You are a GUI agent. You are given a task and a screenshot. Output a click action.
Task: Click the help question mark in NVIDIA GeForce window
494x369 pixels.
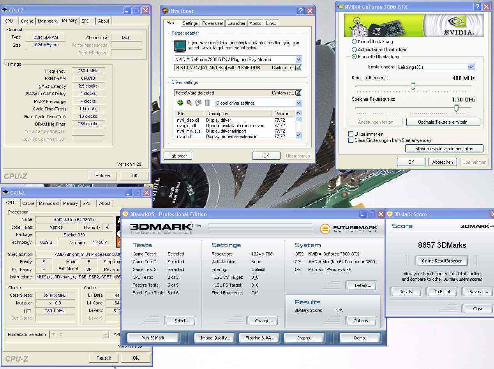click(477, 7)
